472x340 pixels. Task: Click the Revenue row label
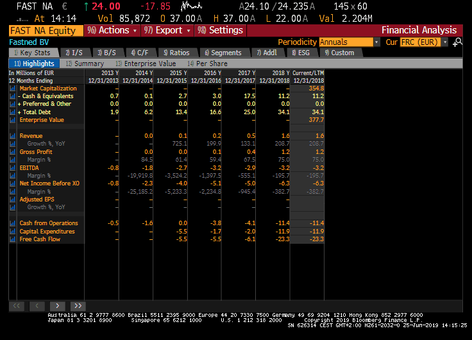[31, 136]
